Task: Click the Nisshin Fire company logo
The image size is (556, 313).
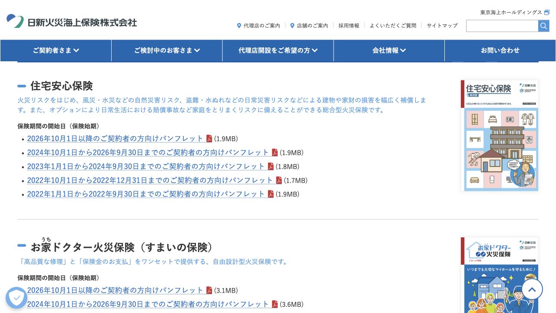Action: point(72,21)
